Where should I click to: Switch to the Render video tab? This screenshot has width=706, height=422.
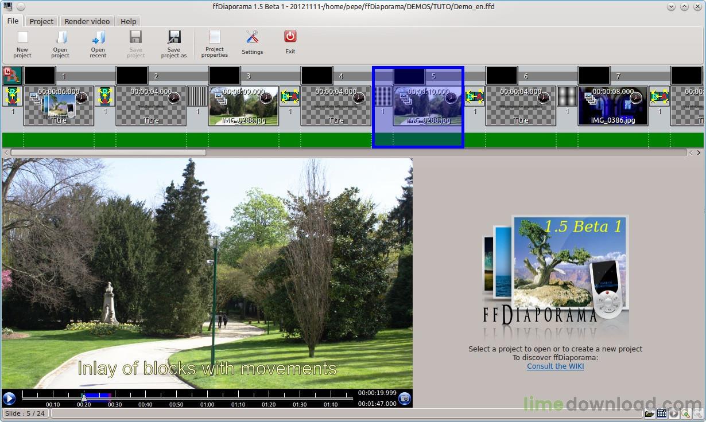click(87, 21)
